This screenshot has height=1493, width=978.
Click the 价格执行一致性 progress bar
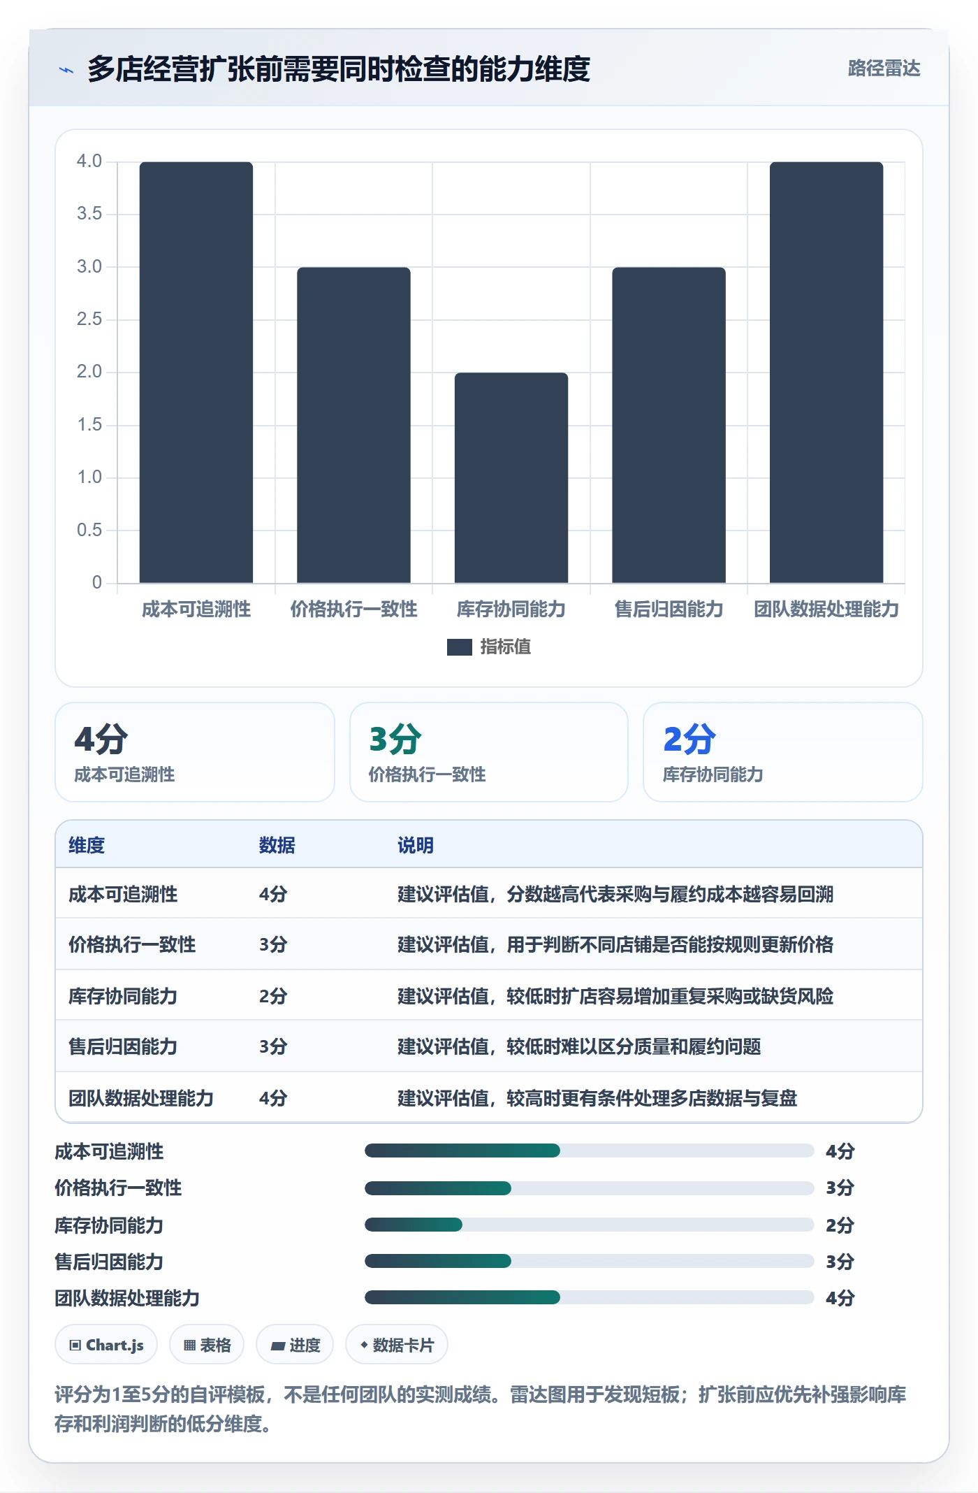[589, 1188]
